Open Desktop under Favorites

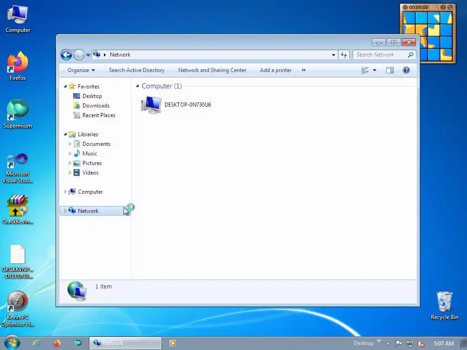coord(92,96)
